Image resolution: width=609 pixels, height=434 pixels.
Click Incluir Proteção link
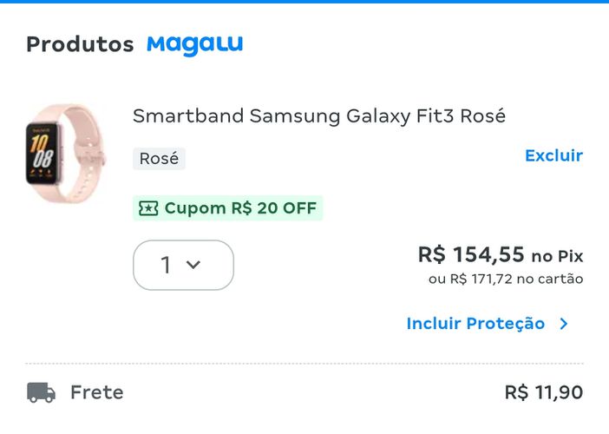point(475,324)
